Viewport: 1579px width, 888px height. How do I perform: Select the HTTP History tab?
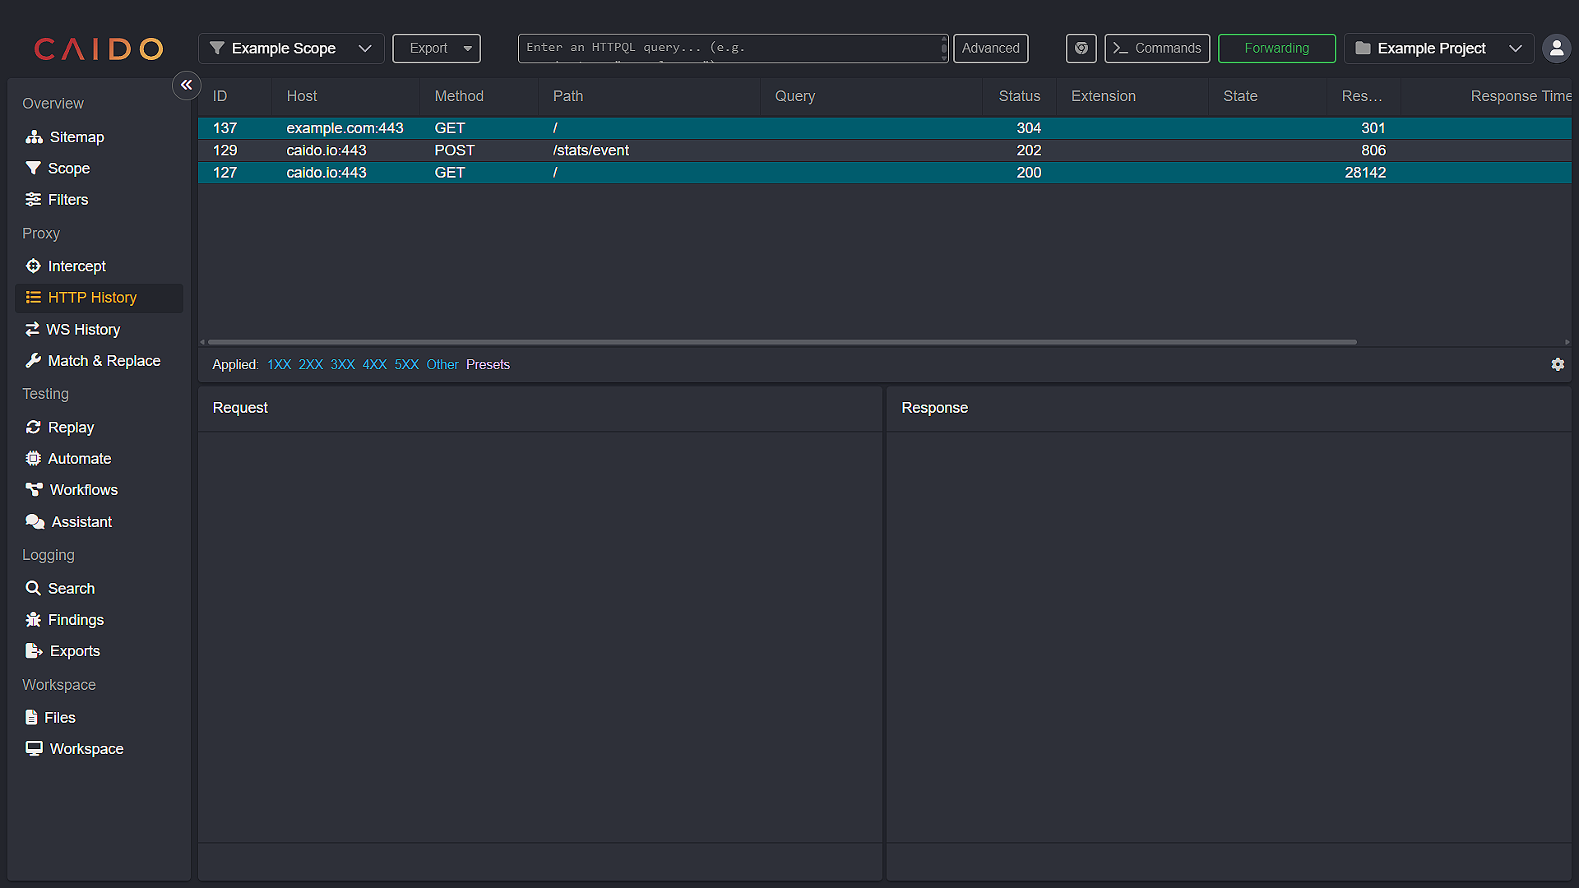[92, 297]
